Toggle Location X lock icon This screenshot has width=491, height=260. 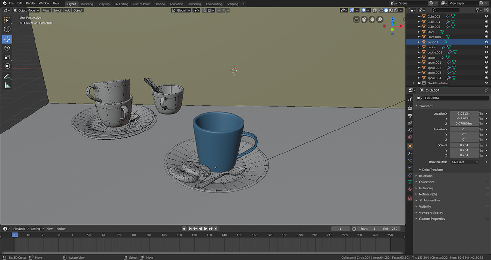[481, 114]
